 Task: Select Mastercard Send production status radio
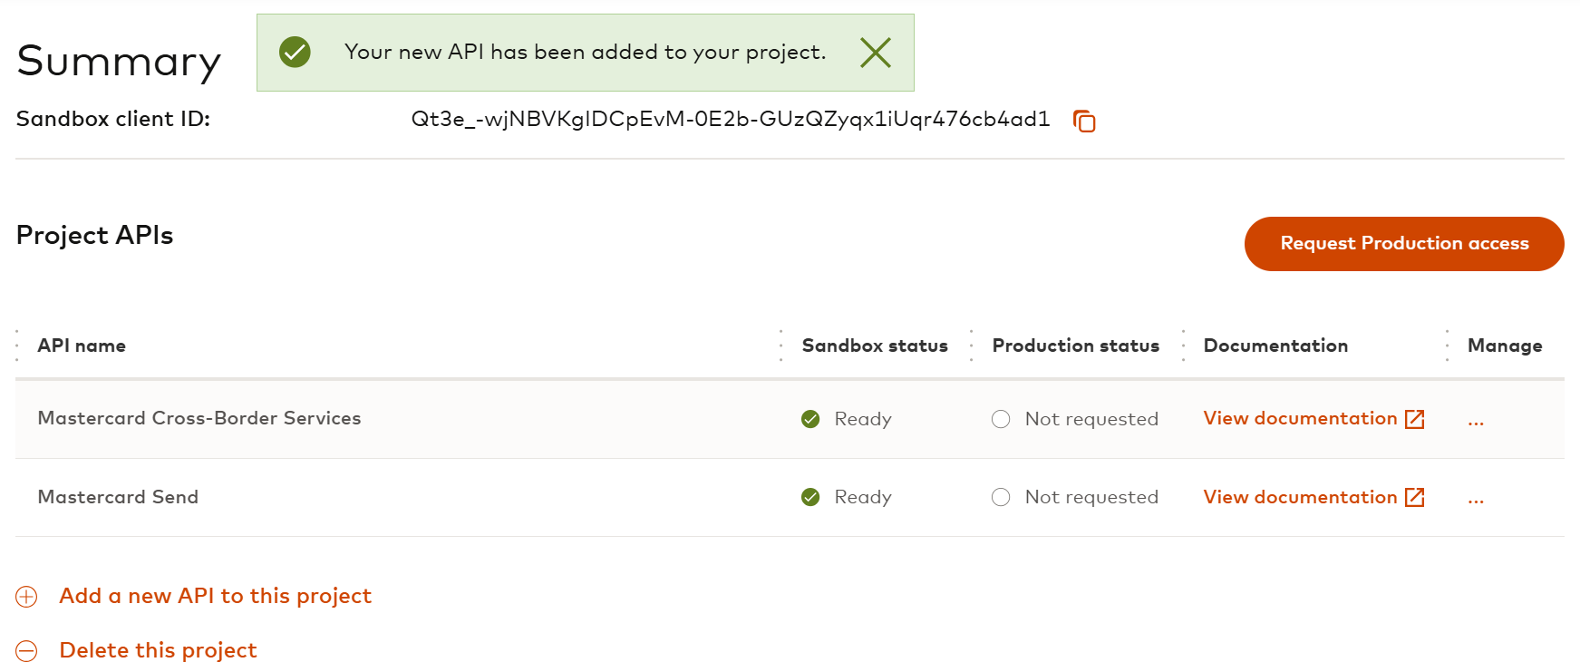point(1001,497)
